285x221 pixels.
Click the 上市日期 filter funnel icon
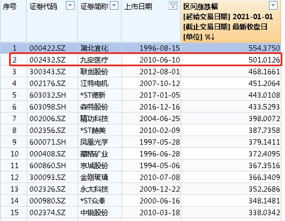click(173, 6)
